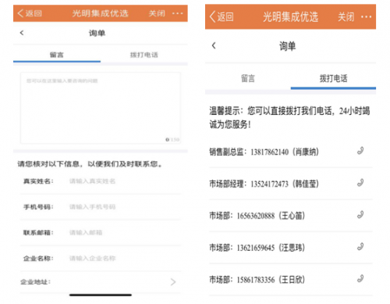
Task: Call sales deputy director 肖康纳 phone icon
Action: coord(360,151)
